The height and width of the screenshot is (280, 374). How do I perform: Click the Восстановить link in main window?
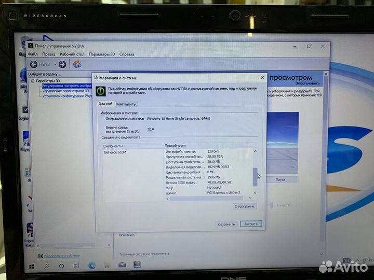click(308, 83)
